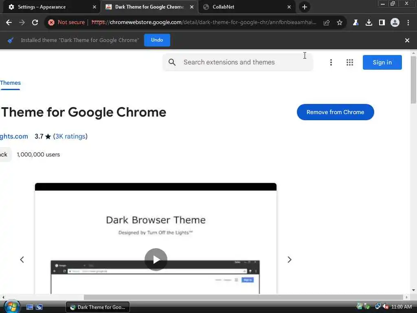Open the downloads icon in toolbar
This screenshot has width=417, height=313.
pyautogui.click(x=369, y=23)
